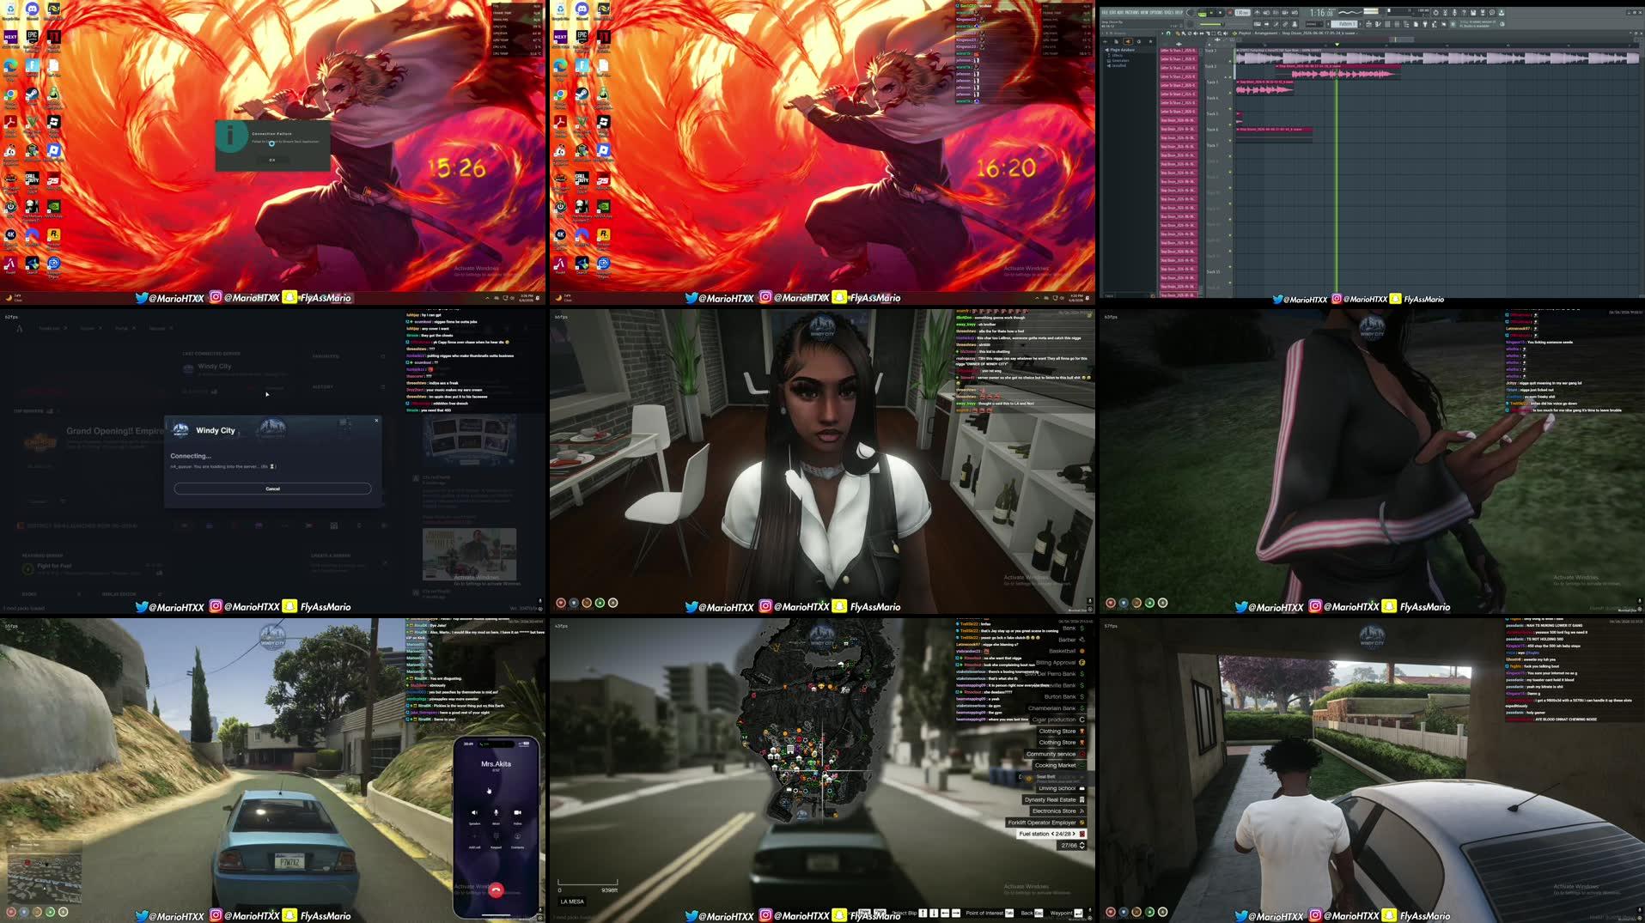Click the audio clip on Track 2 in playlist
Screen dimensions: 1645x923
click(x=1338, y=74)
